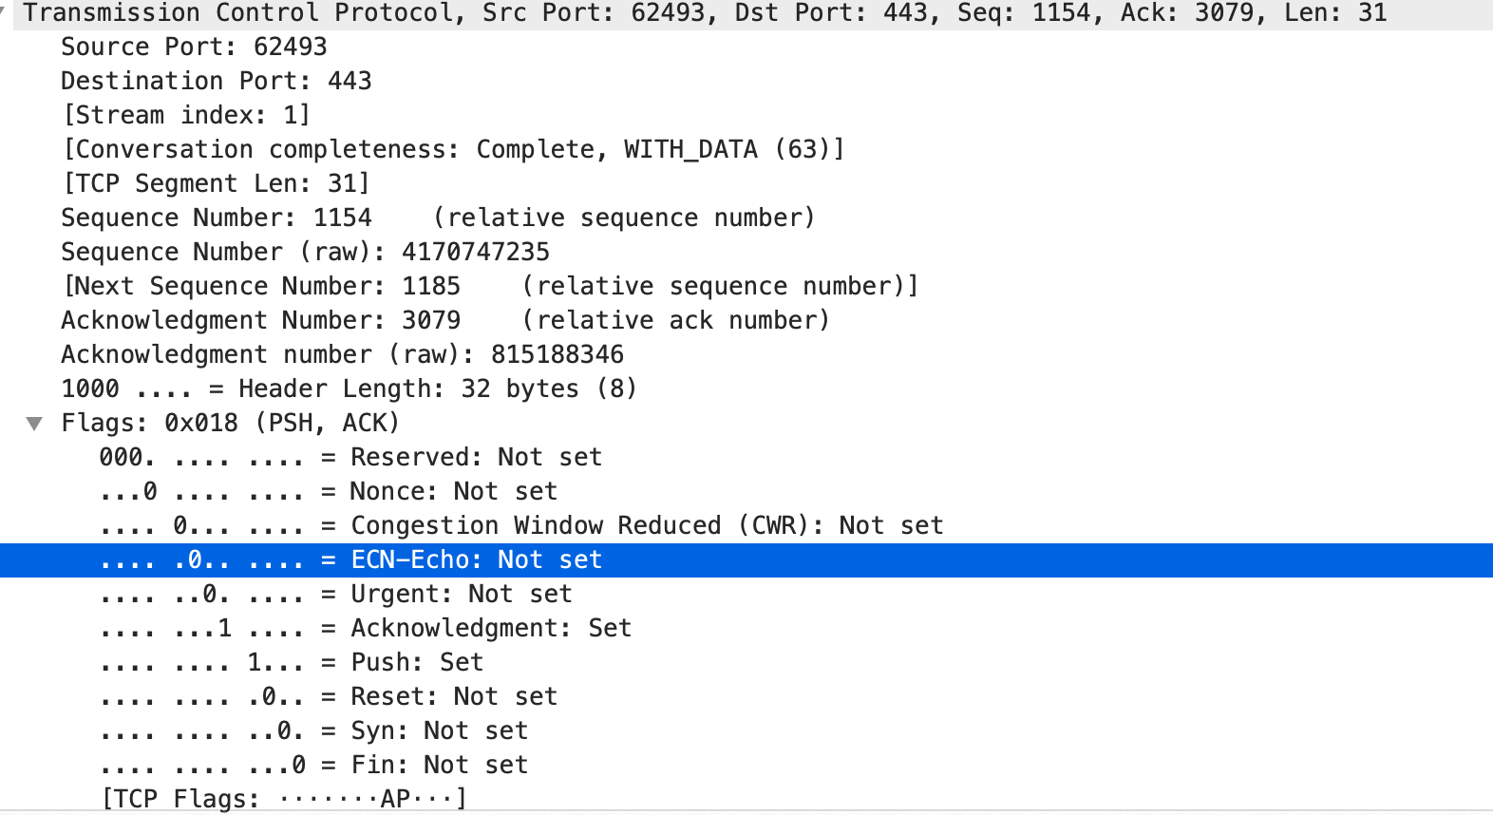1493x815 pixels.
Task: Select the relative Sequence Number: 1154 field
Action: (x=437, y=218)
